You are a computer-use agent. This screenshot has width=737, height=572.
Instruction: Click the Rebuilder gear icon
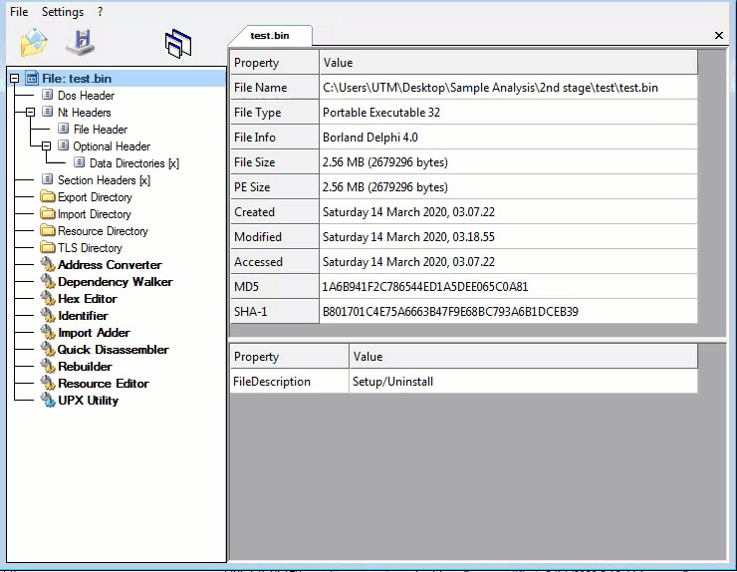pos(48,366)
